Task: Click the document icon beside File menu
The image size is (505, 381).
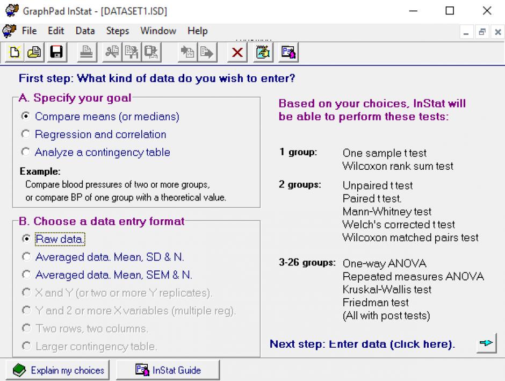Action: click(9, 31)
